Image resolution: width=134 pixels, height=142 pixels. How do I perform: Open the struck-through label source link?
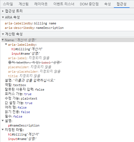click(x=46, y=62)
